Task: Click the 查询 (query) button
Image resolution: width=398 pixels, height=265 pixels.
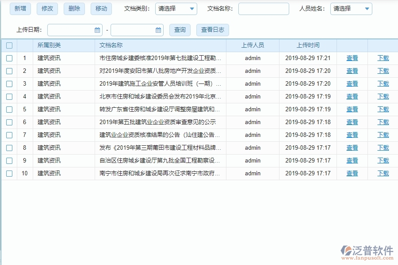Action: point(180,30)
